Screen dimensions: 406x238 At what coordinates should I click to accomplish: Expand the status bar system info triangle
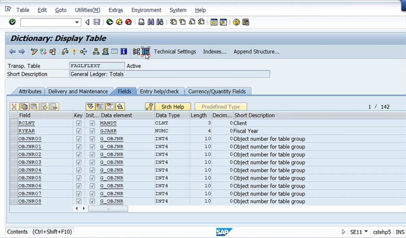tap(343, 232)
